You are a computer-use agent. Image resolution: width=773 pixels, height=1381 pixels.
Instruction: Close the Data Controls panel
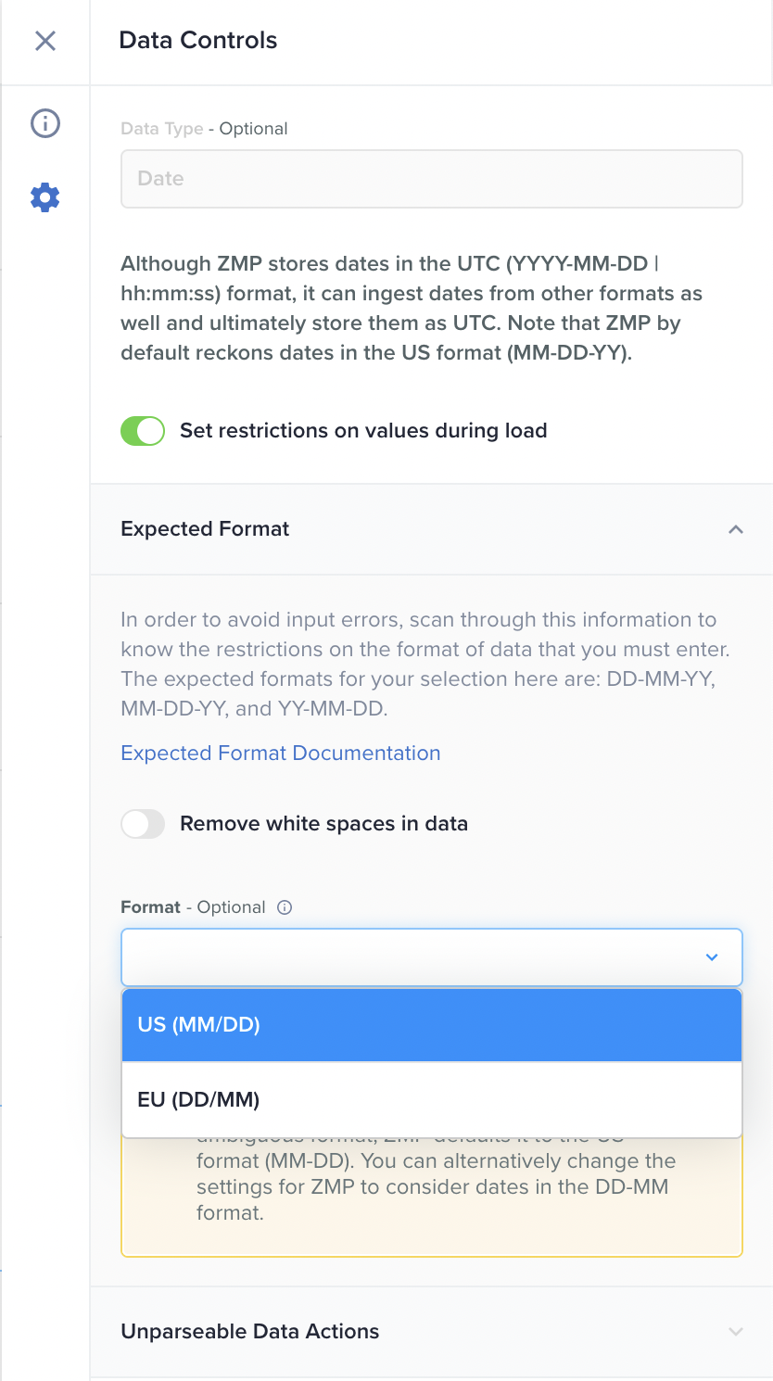coord(44,41)
